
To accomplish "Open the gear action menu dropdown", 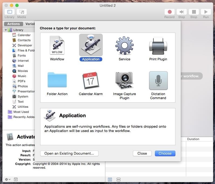I will tap(8, 179).
